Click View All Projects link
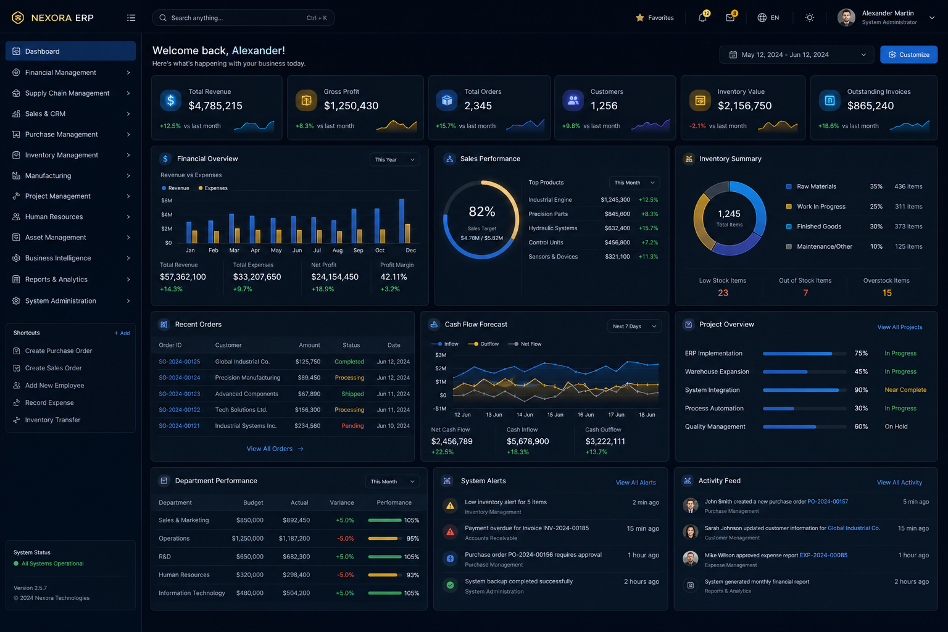The image size is (948, 632). coord(900,327)
